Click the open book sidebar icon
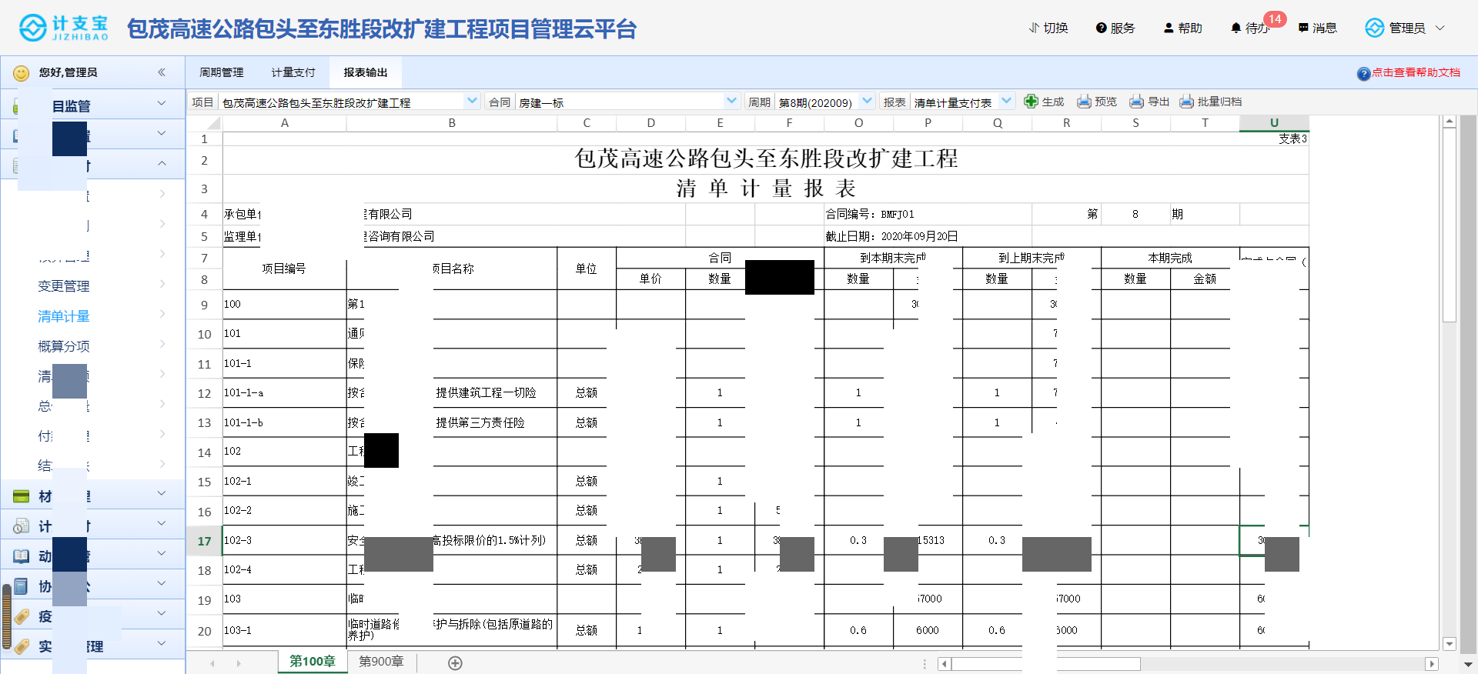Image resolution: width=1478 pixels, height=674 pixels. [x=22, y=556]
